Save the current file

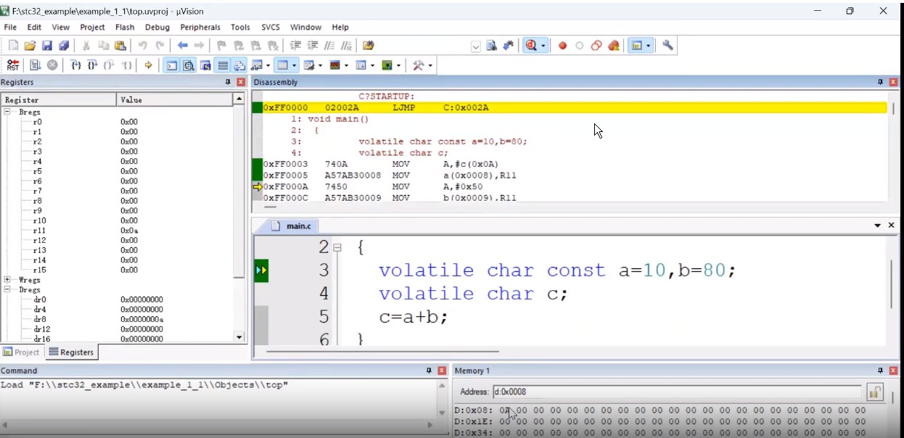46,45
